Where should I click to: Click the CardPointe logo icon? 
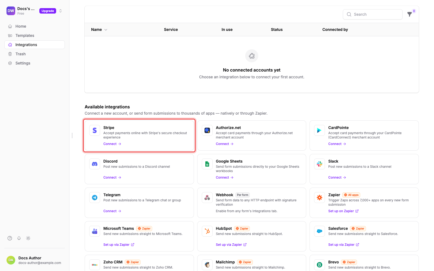click(x=320, y=130)
